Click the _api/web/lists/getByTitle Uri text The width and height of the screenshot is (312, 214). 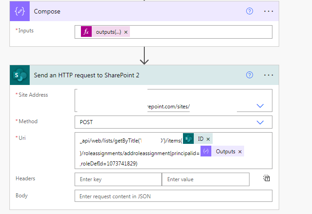point(111,141)
